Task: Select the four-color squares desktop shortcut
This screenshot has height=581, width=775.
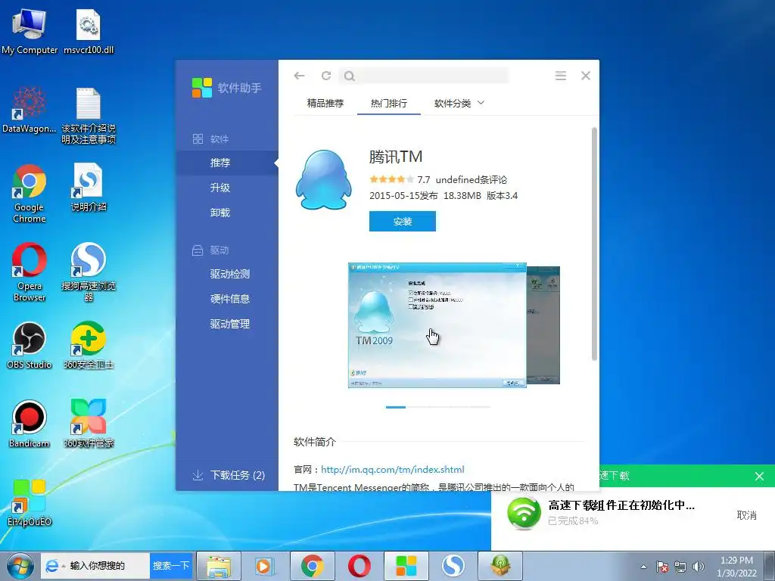Action: point(30,502)
